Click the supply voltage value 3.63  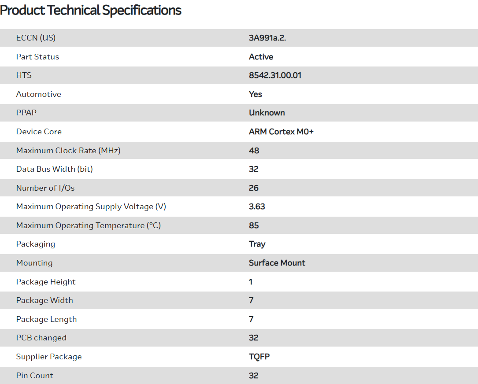pos(257,207)
